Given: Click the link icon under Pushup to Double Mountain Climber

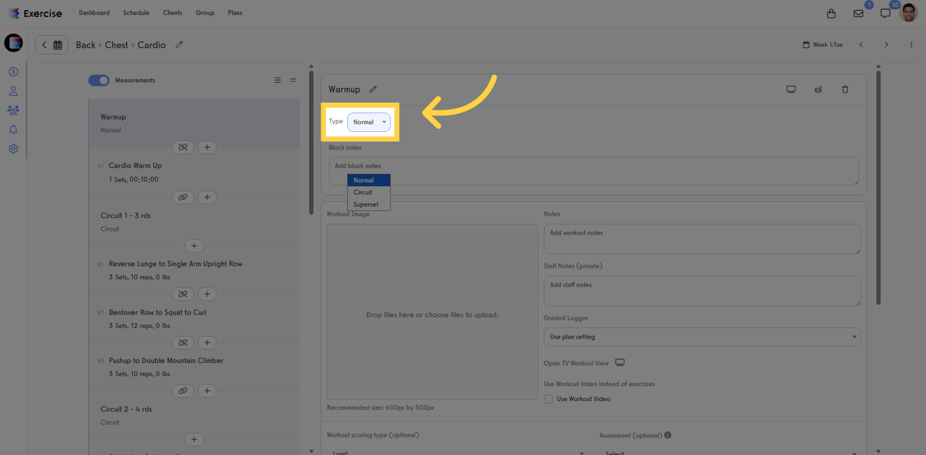Looking at the screenshot, I should 183,391.
